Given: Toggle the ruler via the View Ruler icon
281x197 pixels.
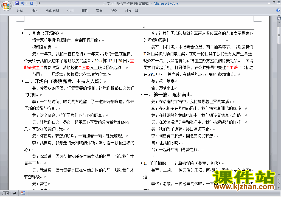Looking at the screenshot, I should (279, 18).
